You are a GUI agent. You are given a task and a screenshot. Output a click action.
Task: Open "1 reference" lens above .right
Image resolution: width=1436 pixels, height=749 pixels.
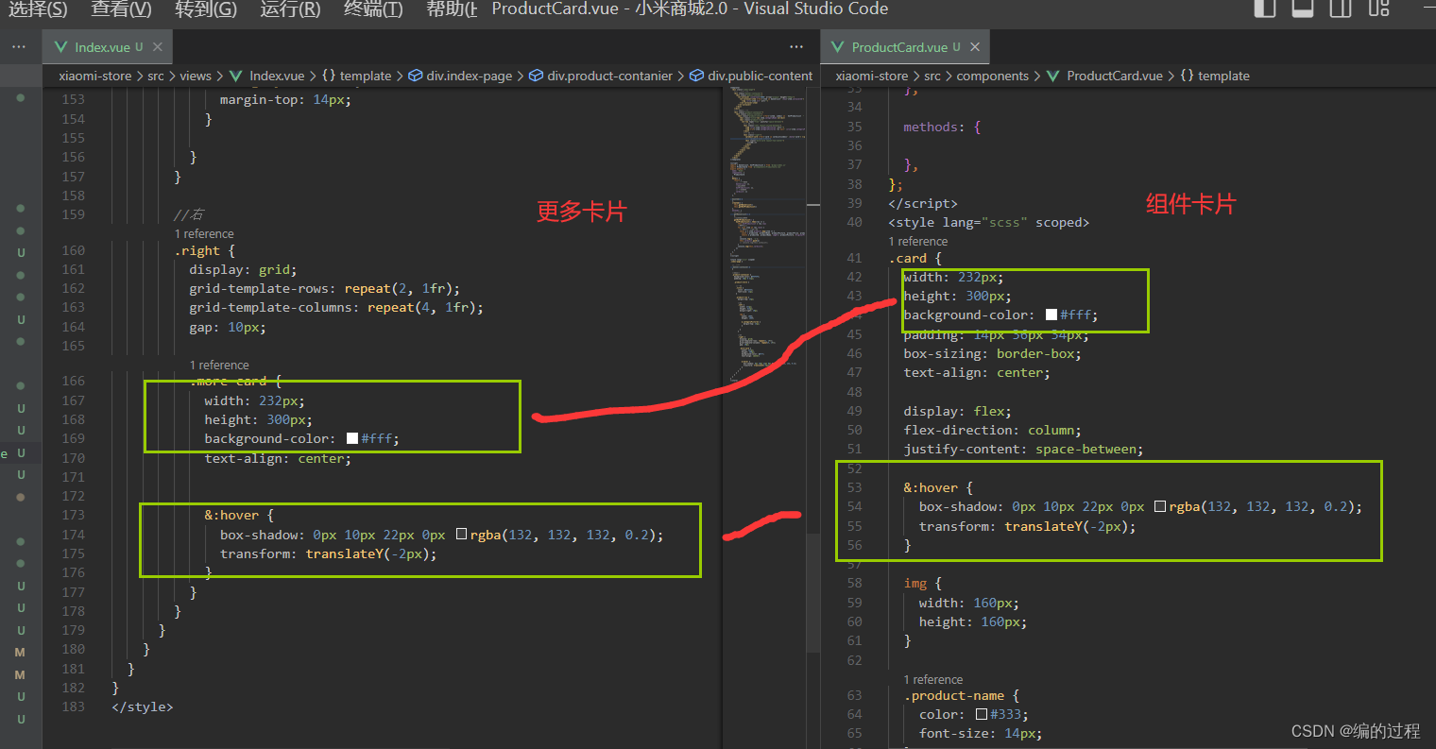[x=204, y=233]
